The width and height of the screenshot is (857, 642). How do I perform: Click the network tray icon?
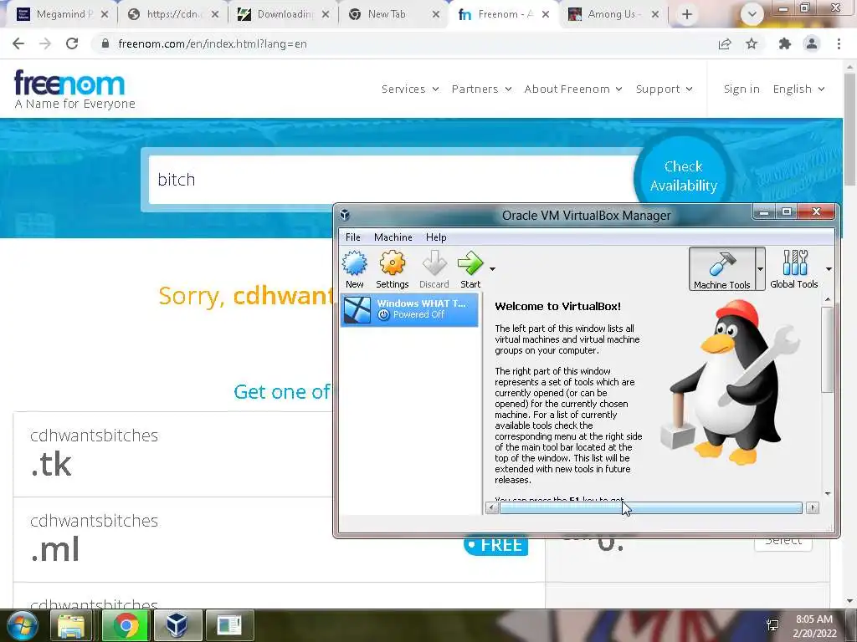pyautogui.click(x=772, y=625)
